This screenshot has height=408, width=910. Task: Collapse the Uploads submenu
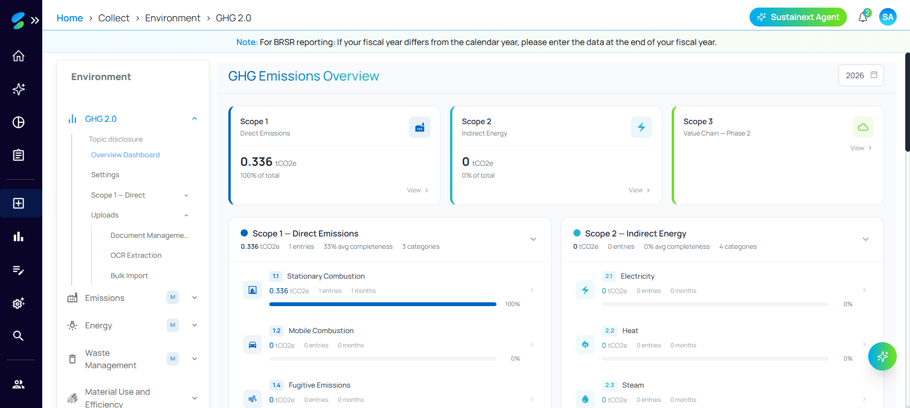pyautogui.click(x=187, y=215)
